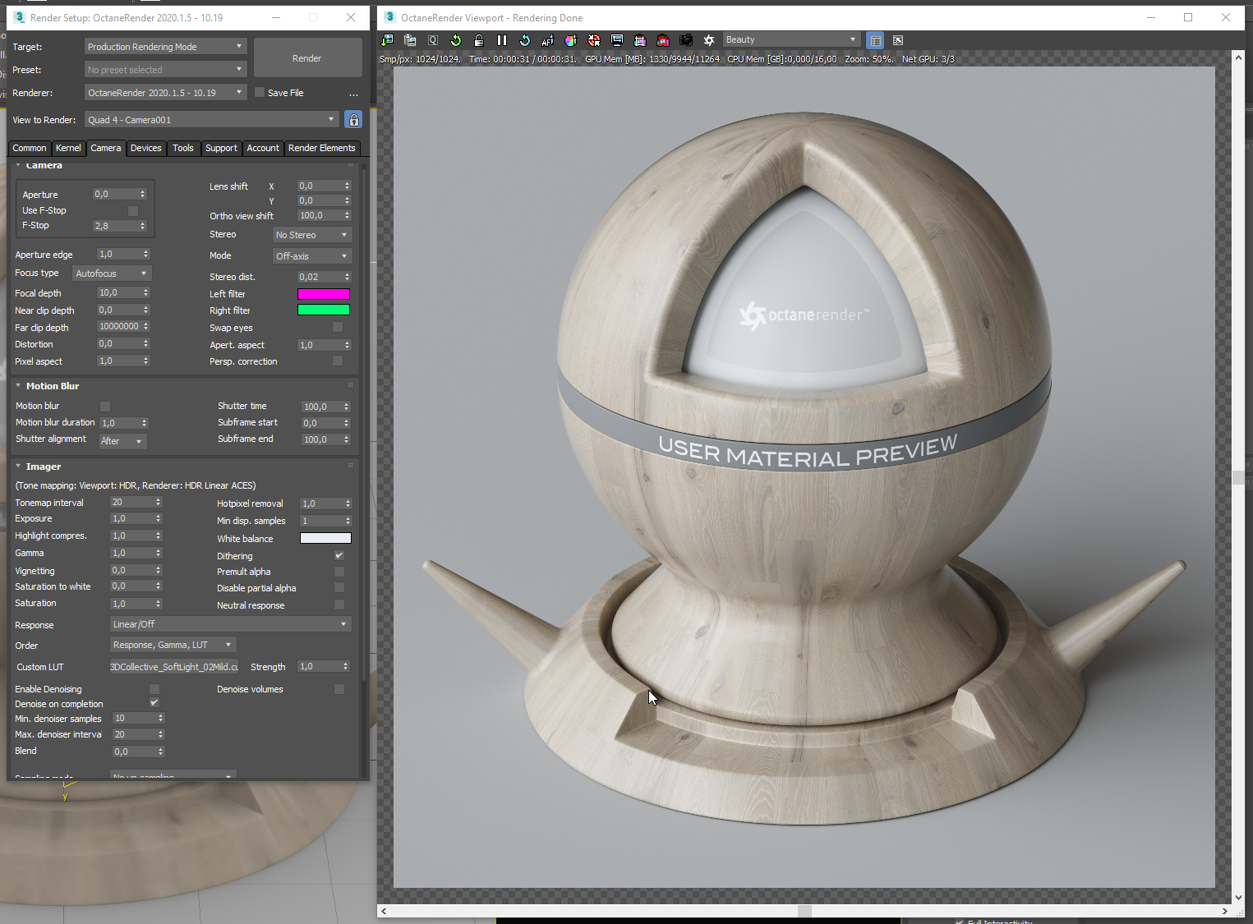1253x924 pixels.
Task: Check the Enable Denoising checkbox
Action: coord(154,688)
